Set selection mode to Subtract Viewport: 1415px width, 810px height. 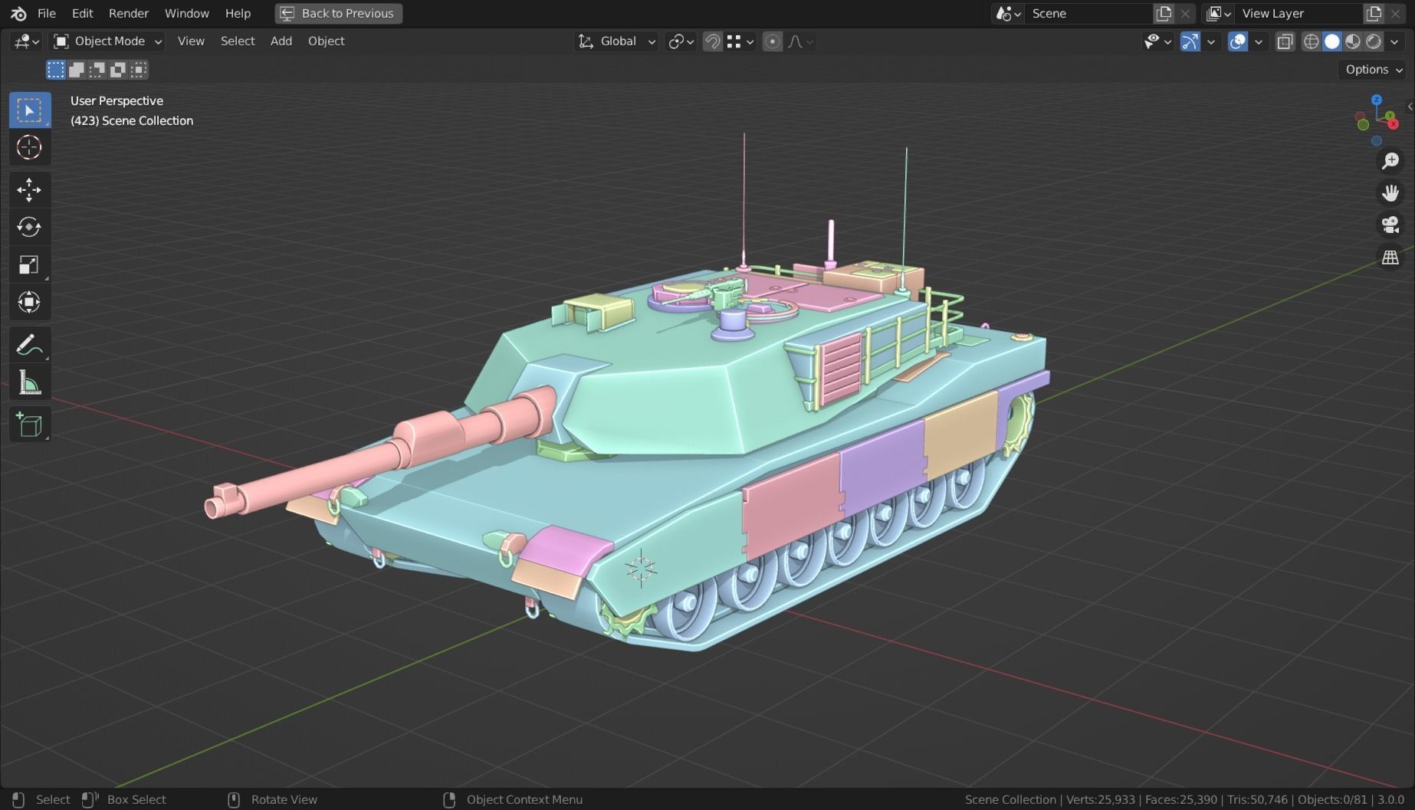coord(97,70)
